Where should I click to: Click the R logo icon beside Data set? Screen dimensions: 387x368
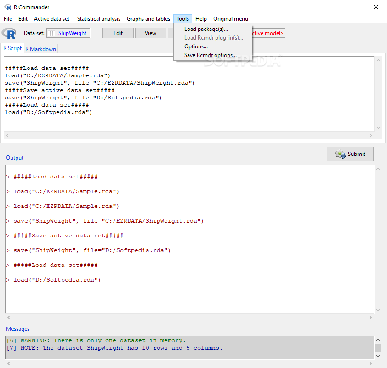pyautogui.click(x=9, y=33)
